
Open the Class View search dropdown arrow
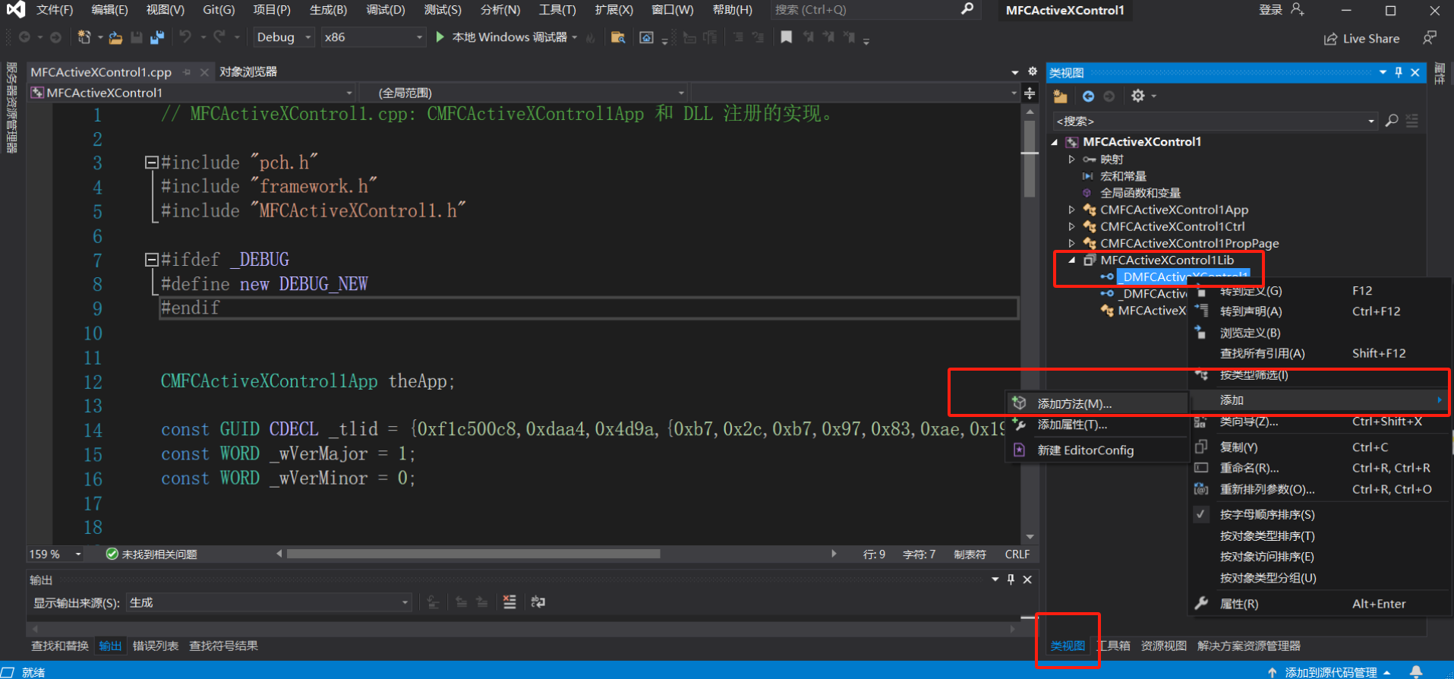click(1371, 121)
